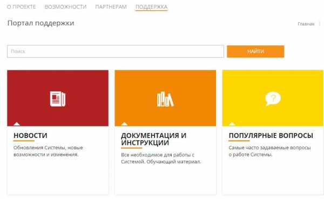Image resolution: width=324 pixels, height=199 pixels.
Task: Click text 'Самые часто задаваемые вопросы'
Action: coord(269,148)
